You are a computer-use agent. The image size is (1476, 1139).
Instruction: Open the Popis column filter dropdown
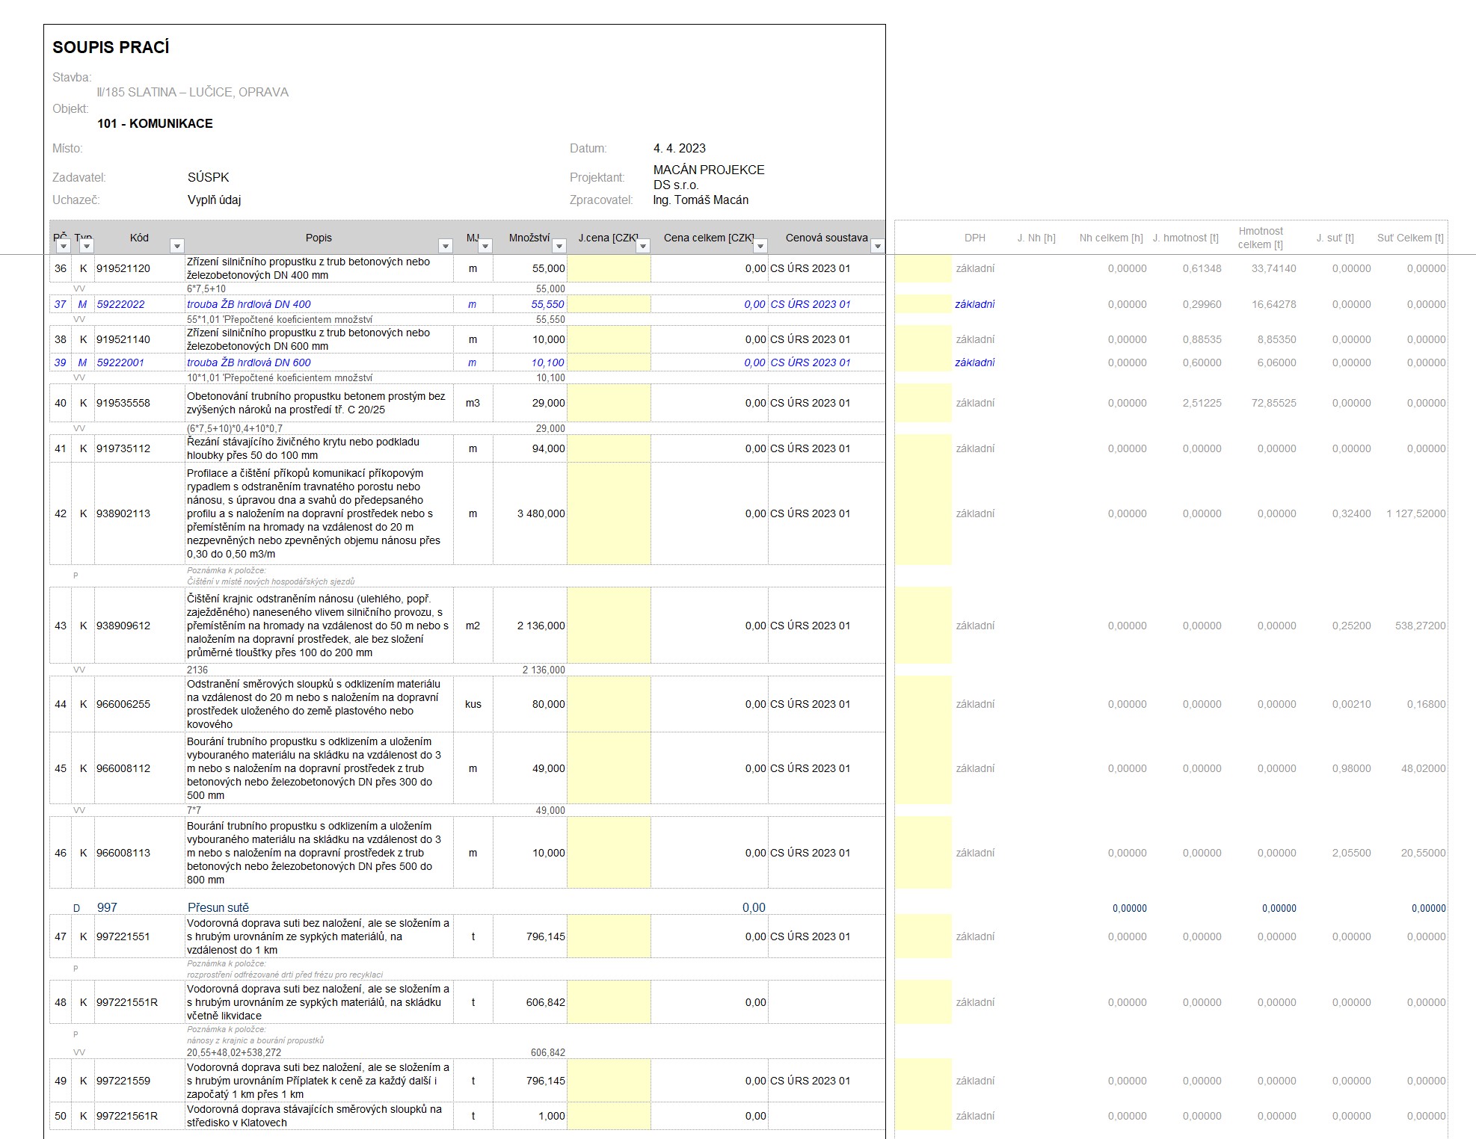tap(446, 247)
